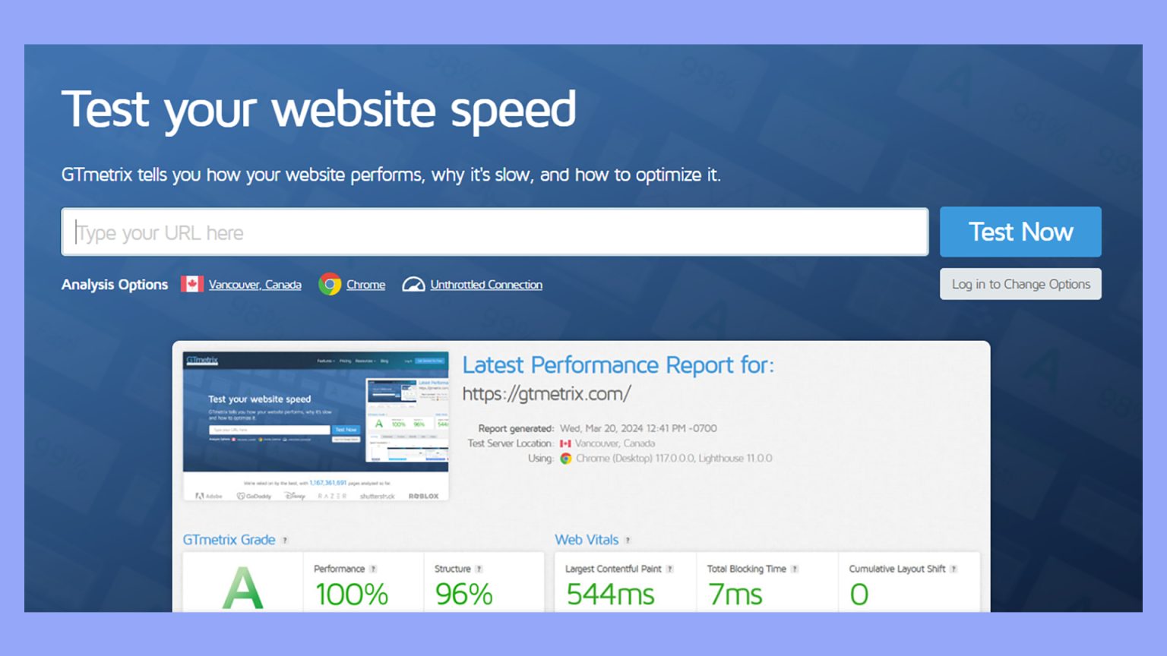This screenshot has width=1167, height=656.
Task: Click inside the Type your URL here field
Action: 494,232
